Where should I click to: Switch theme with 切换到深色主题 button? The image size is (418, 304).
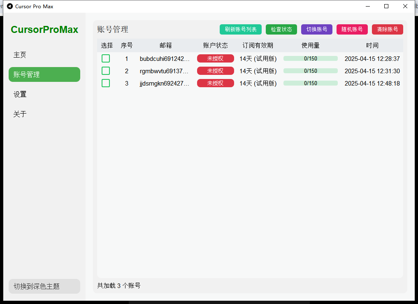coord(44,286)
